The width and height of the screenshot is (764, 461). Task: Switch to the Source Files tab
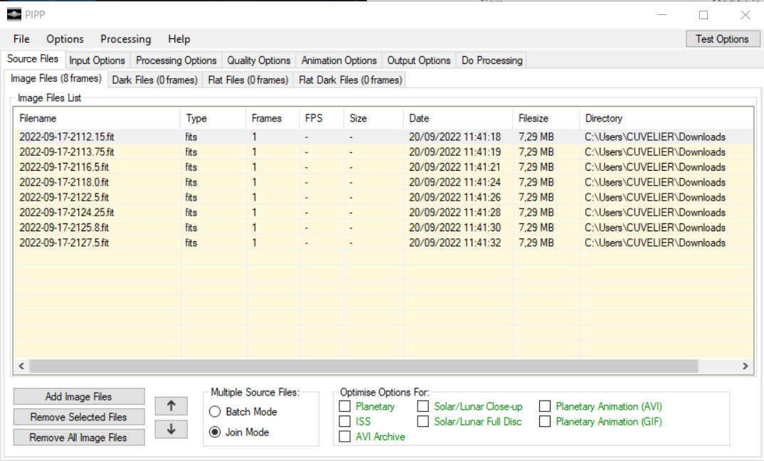(x=33, y=59)
